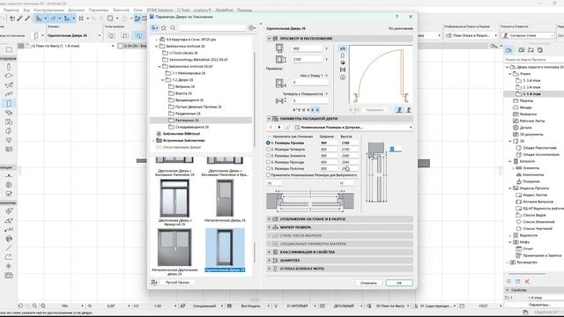564x317 pixels.
Task: Click 'Отменить' cancel button
Action: pyautogui.click(x=368, y=283)
